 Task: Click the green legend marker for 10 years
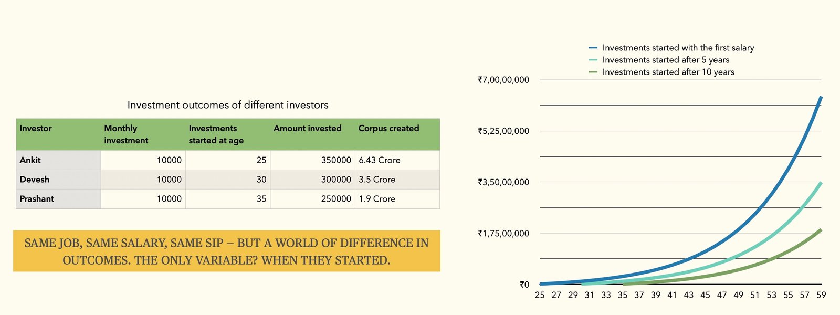tap(593, 72)
